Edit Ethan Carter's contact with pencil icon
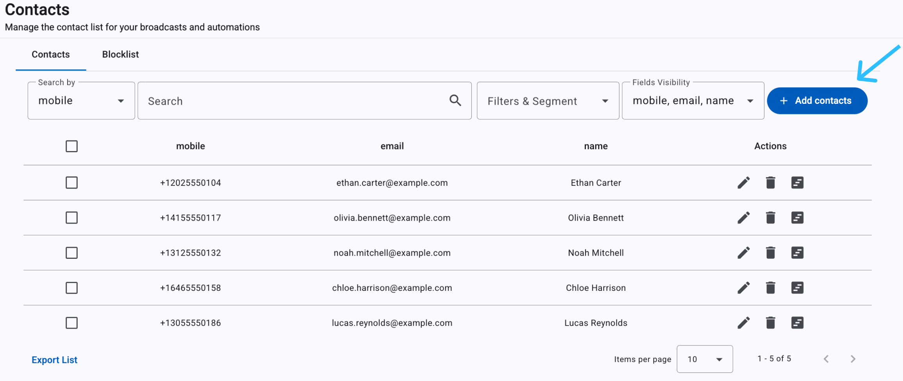 [x=744, y=183]
